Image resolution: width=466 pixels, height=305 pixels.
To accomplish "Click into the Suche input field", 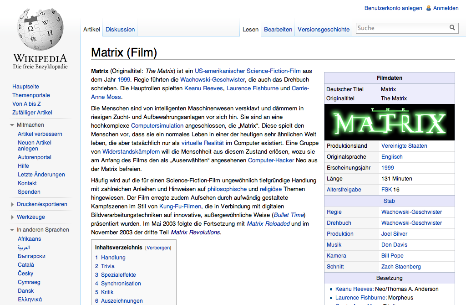I will pos(402,28).
